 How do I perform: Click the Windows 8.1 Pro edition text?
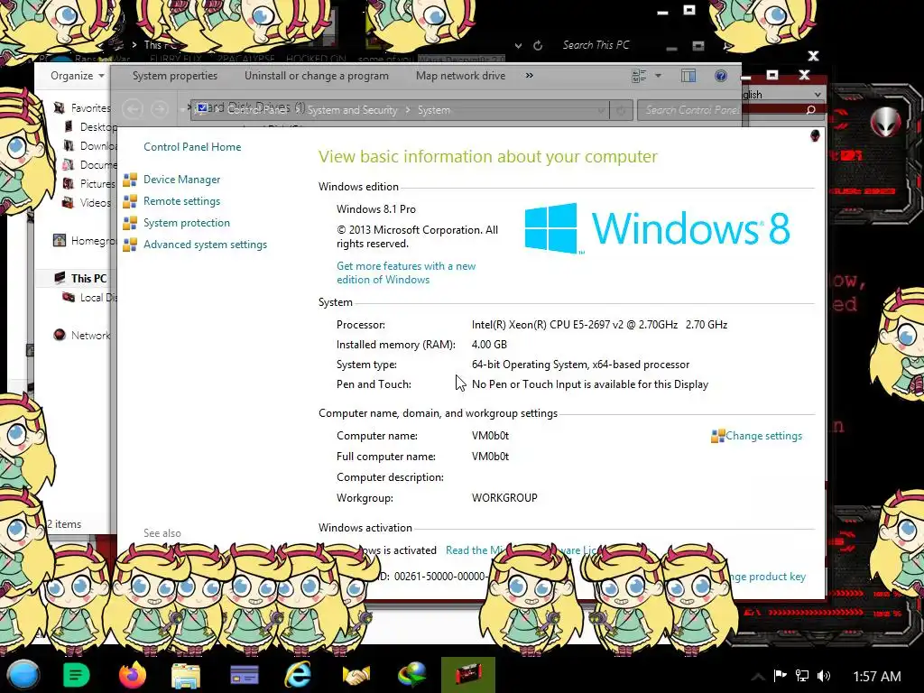click(x=376, y=209)
